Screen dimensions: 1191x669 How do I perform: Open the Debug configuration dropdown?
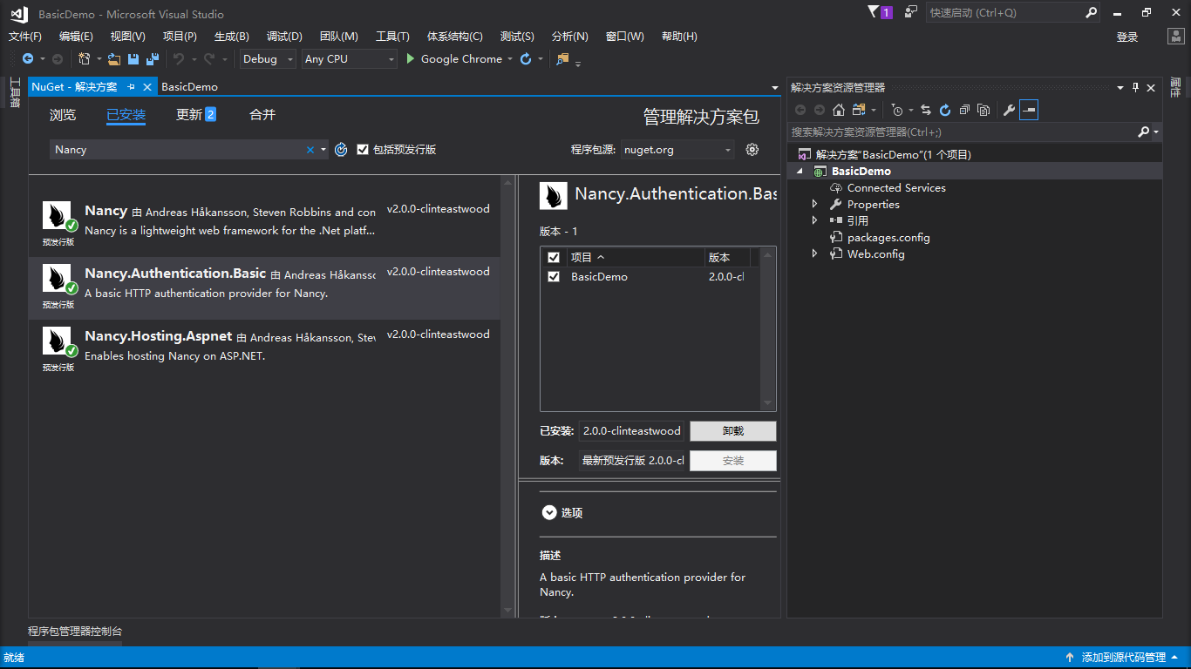pos(269,59)
